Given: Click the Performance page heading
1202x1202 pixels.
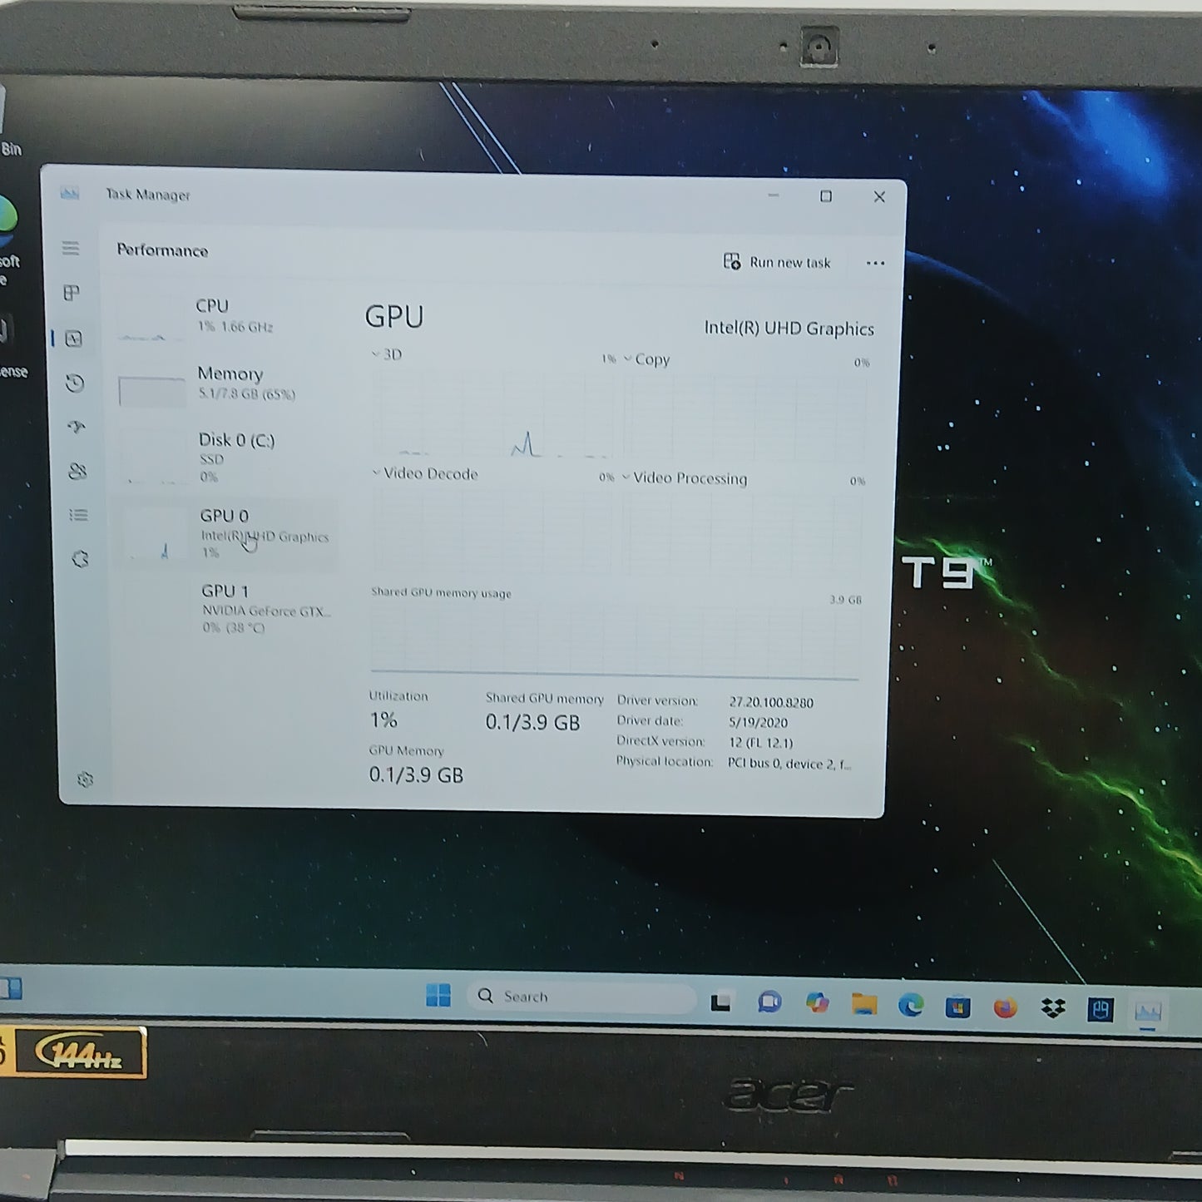Looking at the screenshot, I should point(162,250).
